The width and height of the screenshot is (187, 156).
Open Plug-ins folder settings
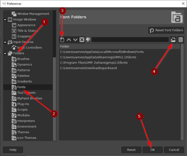[x=23, y=104]
